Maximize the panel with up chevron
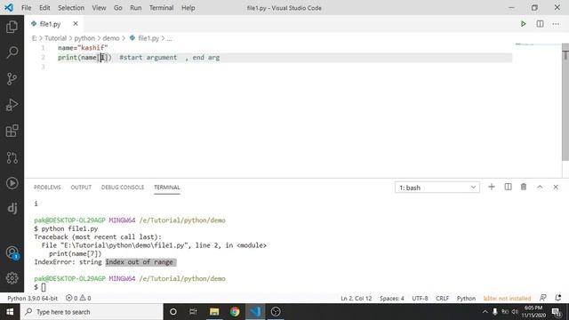This screenshot has width=569, height=320. pyautogui.click(x=540, y=187)
